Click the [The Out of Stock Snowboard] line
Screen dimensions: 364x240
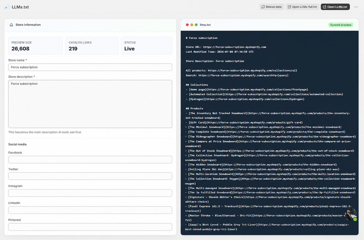point(270,151)
